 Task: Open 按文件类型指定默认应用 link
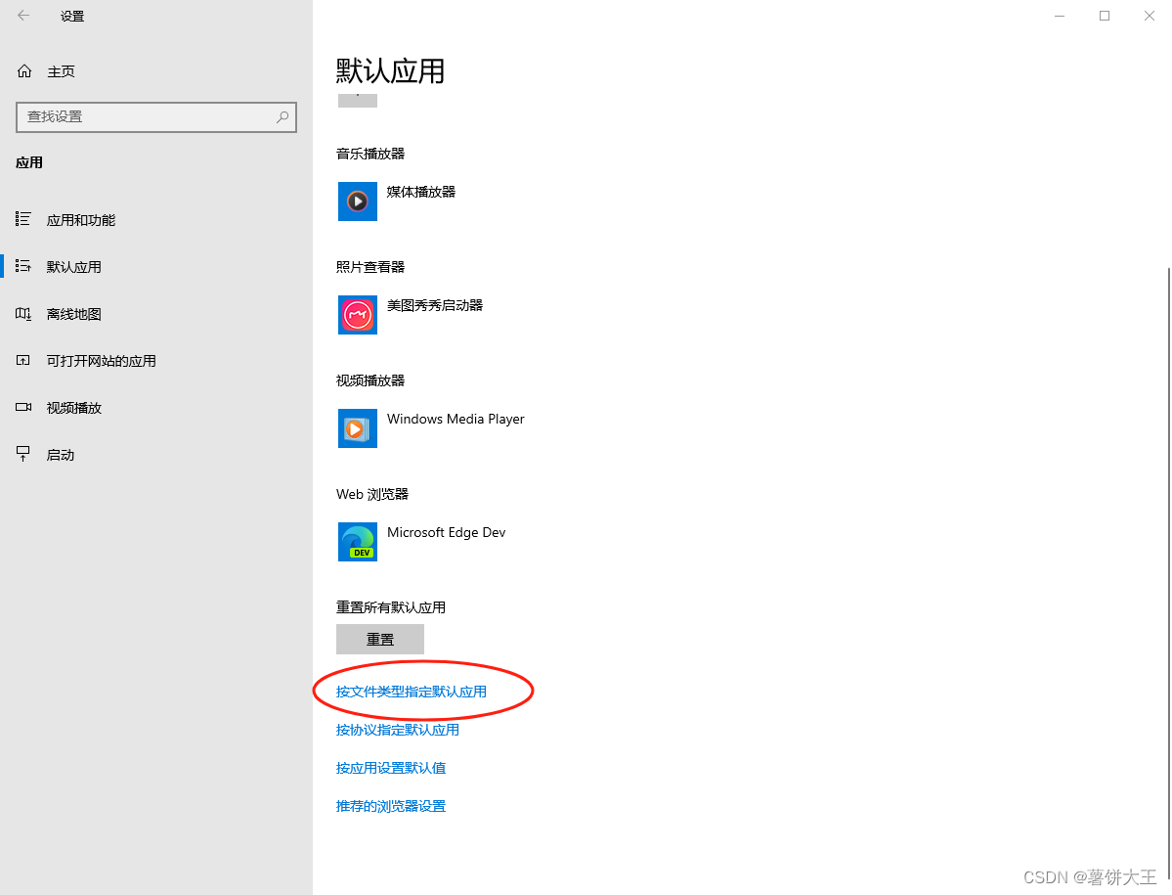click(411, 691)
